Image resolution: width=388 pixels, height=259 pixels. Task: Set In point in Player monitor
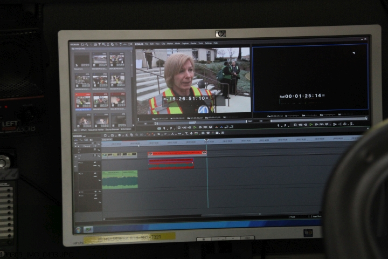(x=164, y=128)
